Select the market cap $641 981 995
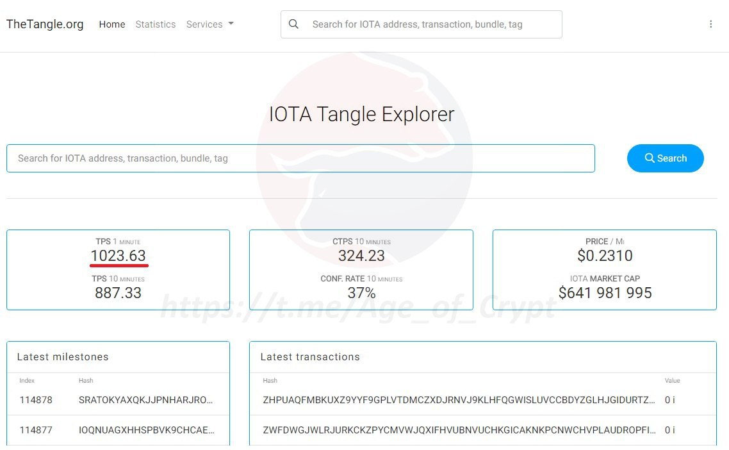 tap(605, 293)
